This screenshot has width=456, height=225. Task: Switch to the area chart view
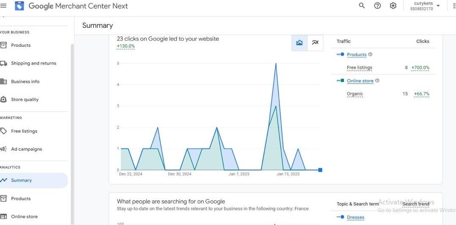299,43
